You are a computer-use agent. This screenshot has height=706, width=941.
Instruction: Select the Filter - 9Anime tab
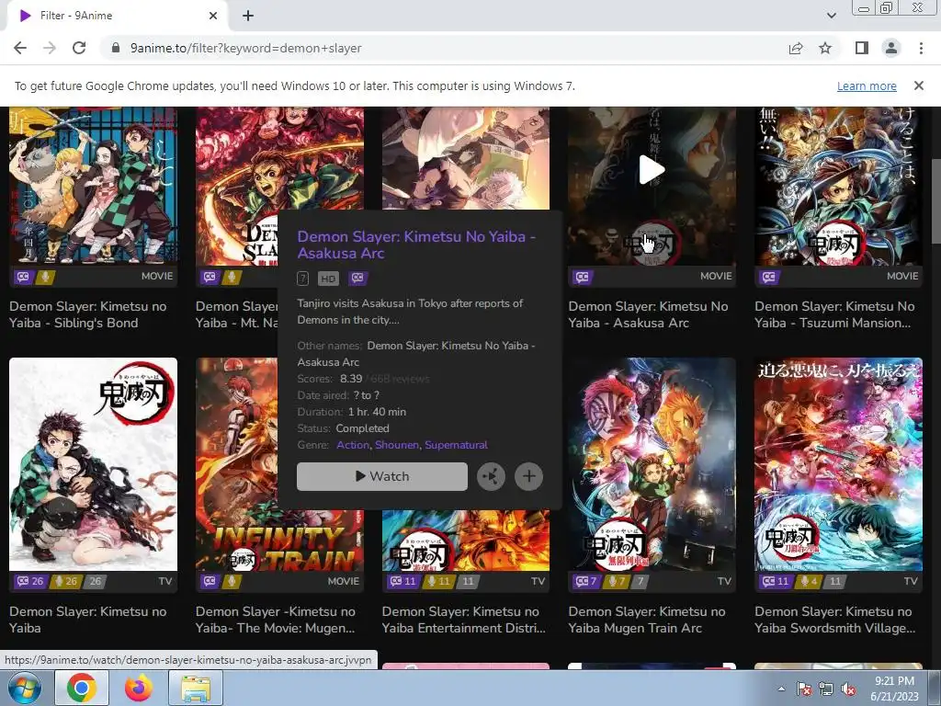(x=117, y=16)
